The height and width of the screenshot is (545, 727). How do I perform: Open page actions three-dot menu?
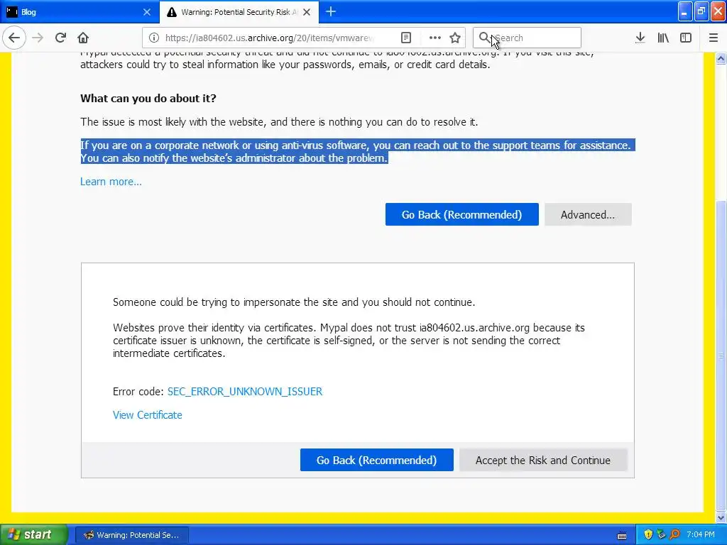pyautogui.click(x=434, y=38)
